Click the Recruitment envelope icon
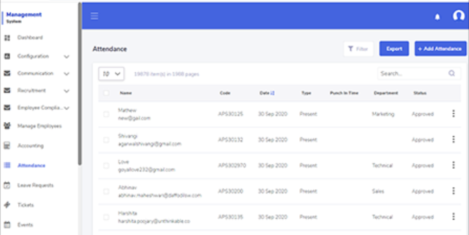Viewport: 469px width, 235px height. [7, 90]
